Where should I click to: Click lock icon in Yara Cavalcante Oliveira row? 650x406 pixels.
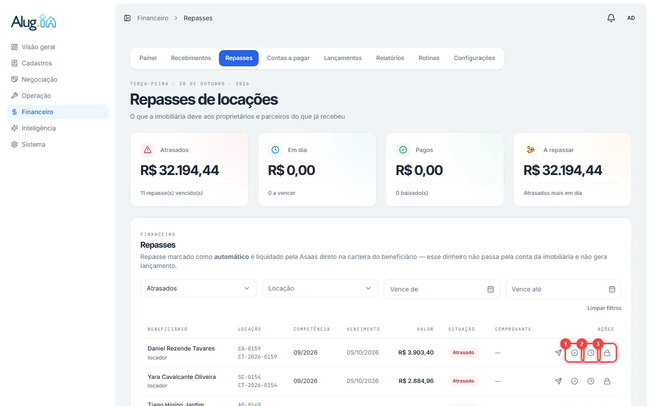(607, 381)
